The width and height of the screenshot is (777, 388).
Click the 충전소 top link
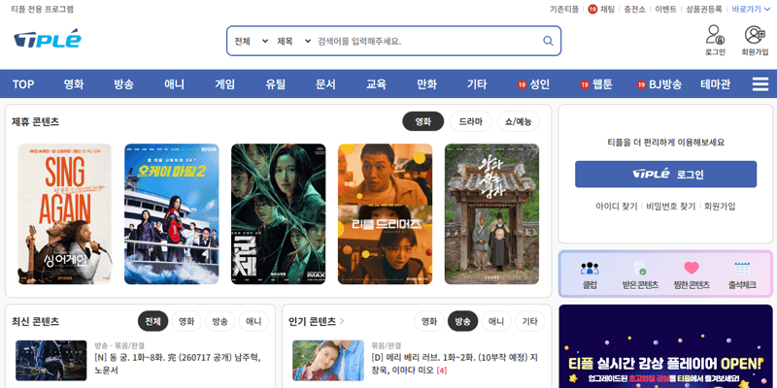pyautogui.click(x=634, y=9)
